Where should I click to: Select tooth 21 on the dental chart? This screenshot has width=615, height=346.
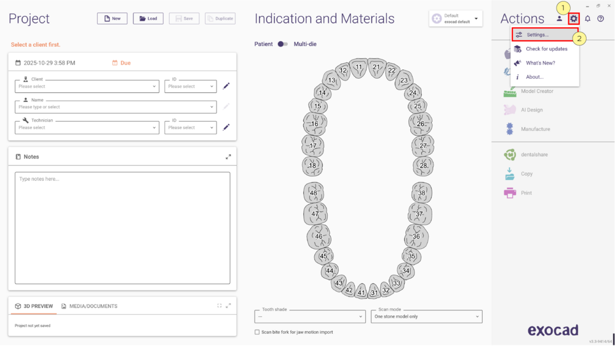click(x=376, y=68)
